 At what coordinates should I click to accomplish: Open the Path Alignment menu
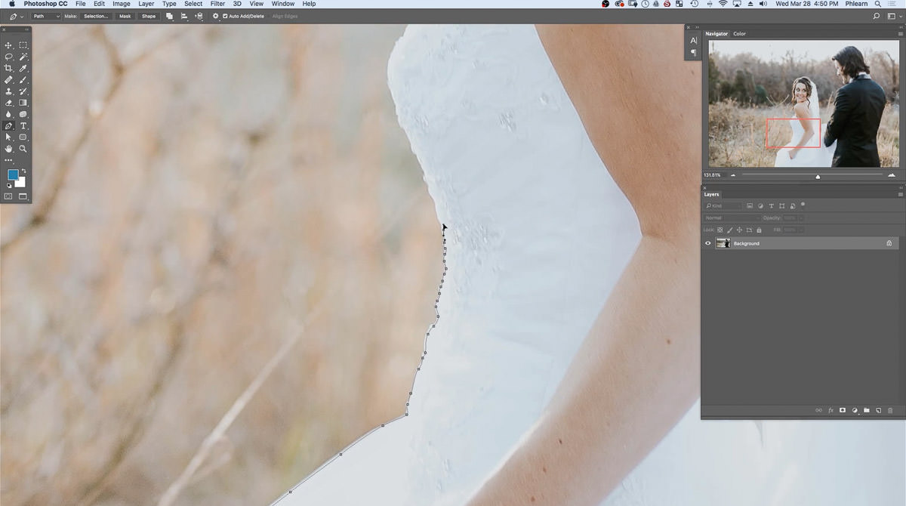(x=184, y=16)
